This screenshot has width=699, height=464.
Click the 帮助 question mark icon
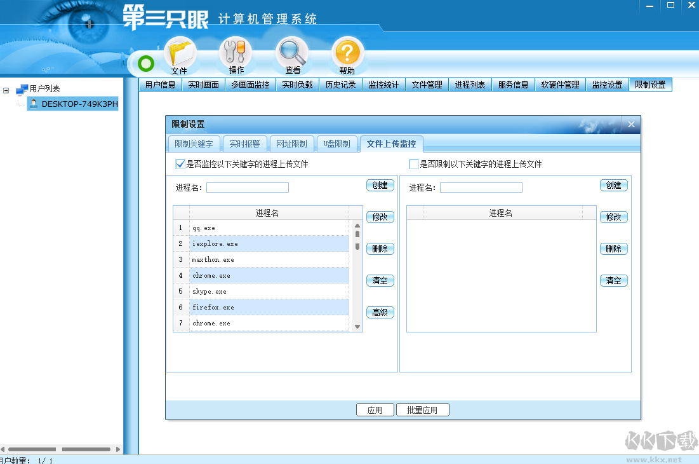(x=347, y=53)
